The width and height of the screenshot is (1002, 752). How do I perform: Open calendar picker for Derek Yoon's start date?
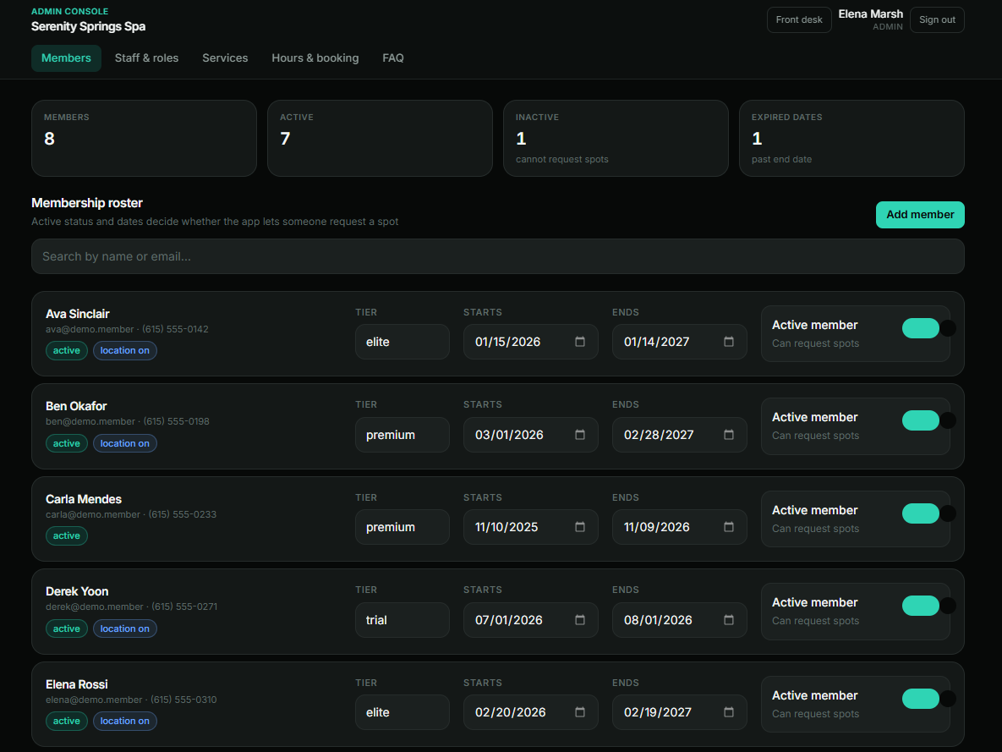click(x=579, y=620)
